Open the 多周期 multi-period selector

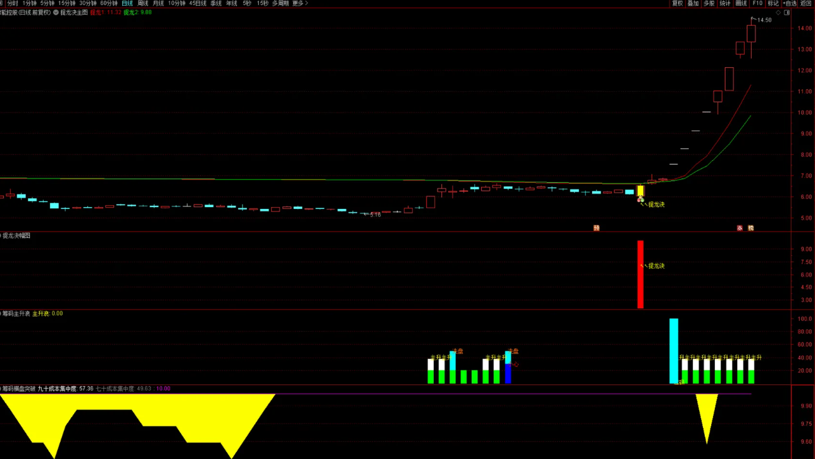point(281,4)
